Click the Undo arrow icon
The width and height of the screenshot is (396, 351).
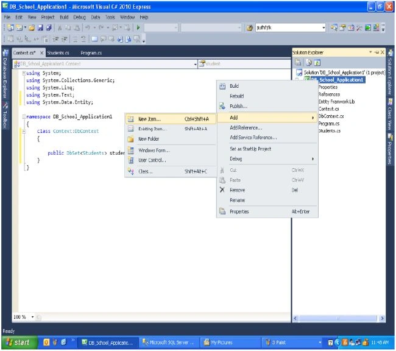[87, 27]
